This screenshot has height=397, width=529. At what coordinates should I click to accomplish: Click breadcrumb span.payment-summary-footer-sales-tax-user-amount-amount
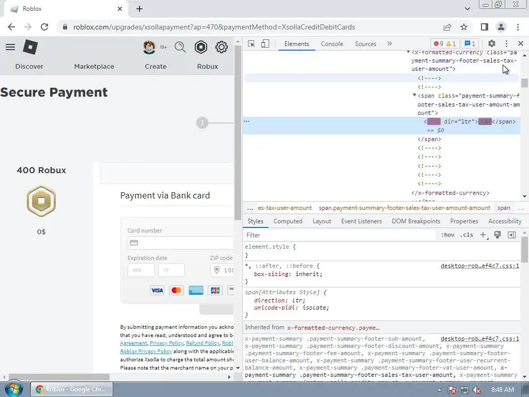point(404,208)
